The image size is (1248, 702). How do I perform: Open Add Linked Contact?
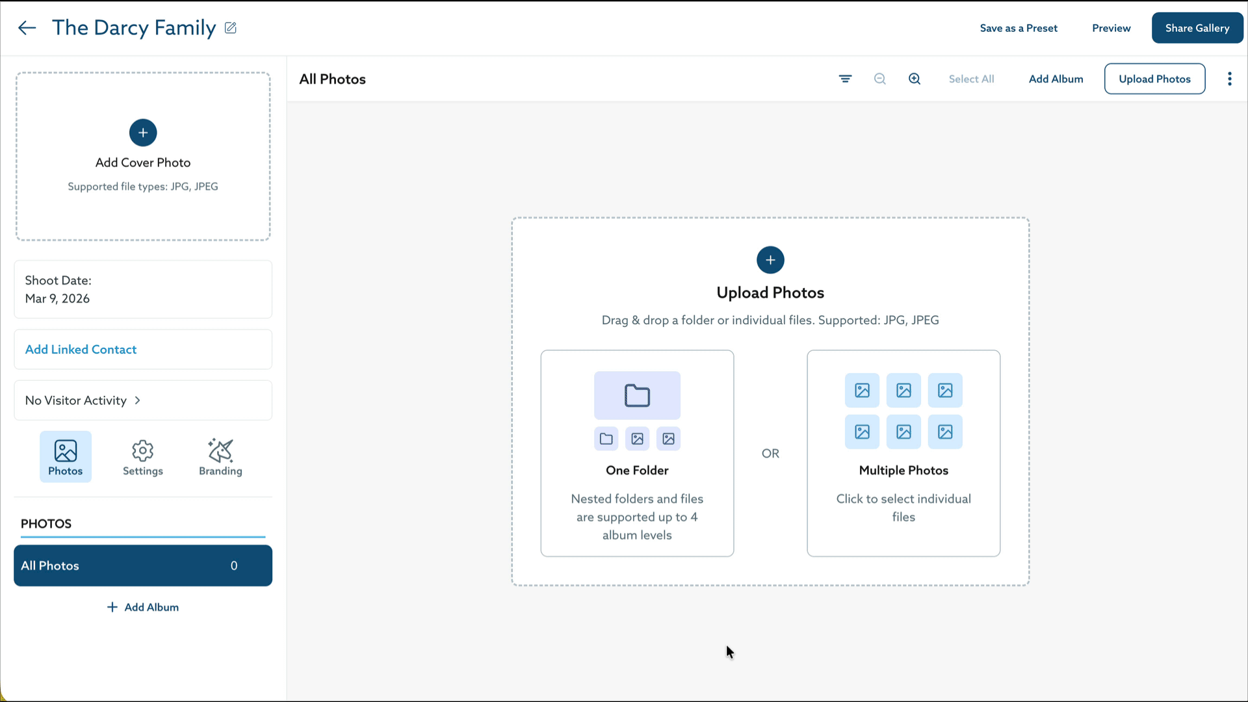click(81, 349)
